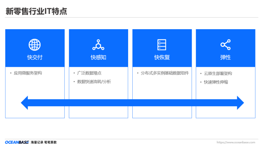This screenshot has height=148, width=265.
Task: Select the 数据快速流转/分析 bullet text
Action: point(94,82)
